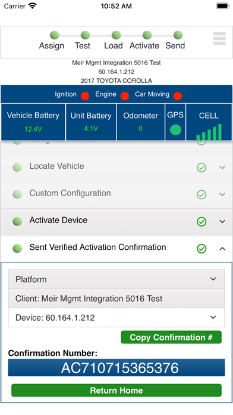Screen dimensions: 233x415
Task: Tap Client: Meir Mgmt Integration 5016 Test
Action: coord(116,298)
